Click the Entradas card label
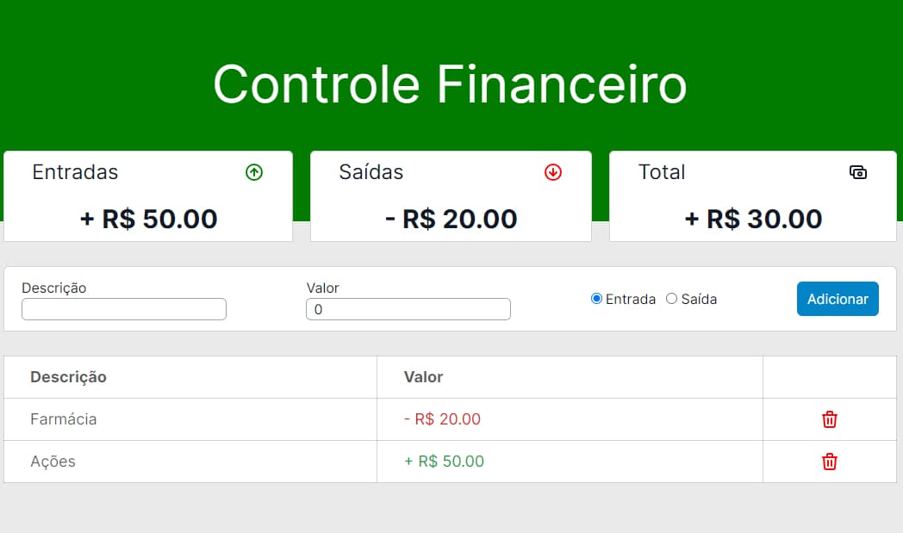This screenshot has height=533, width=903. [x=75, y=172]
